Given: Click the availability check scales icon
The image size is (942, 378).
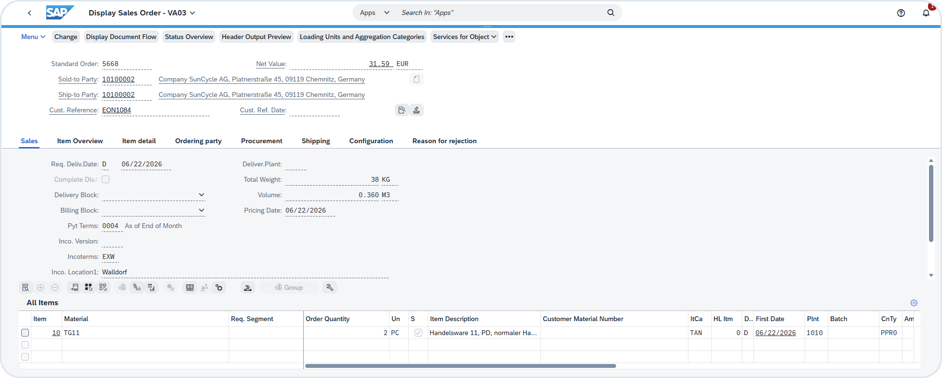Looking at the screenshot, I should click(122, 287).
